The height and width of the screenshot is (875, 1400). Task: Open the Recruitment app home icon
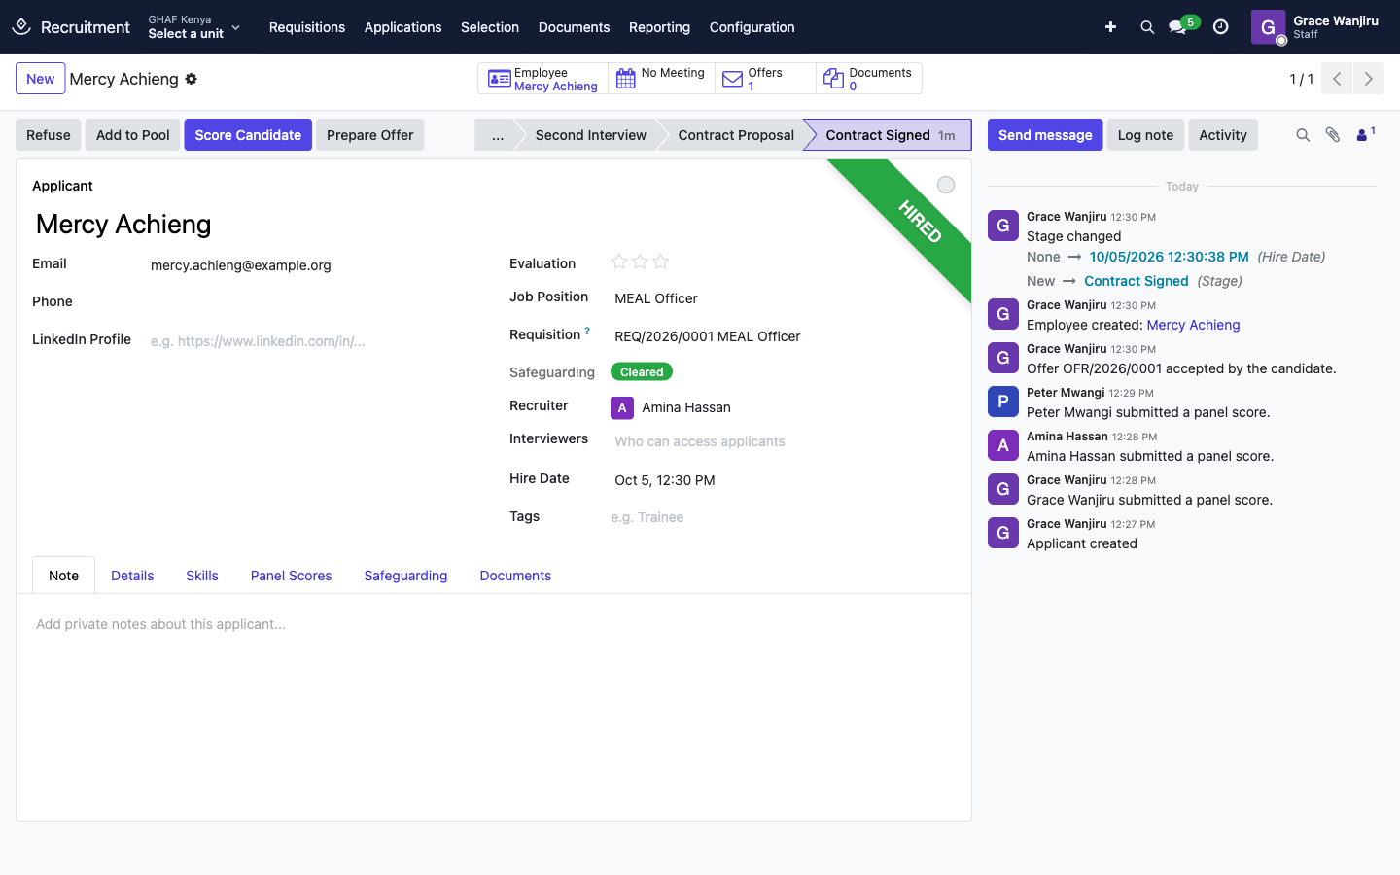(x=21, y=27)
